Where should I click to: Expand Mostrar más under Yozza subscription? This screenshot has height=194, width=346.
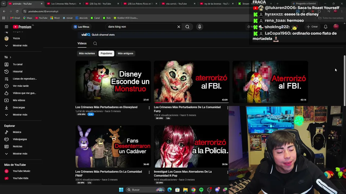click(x=20, y=46)
